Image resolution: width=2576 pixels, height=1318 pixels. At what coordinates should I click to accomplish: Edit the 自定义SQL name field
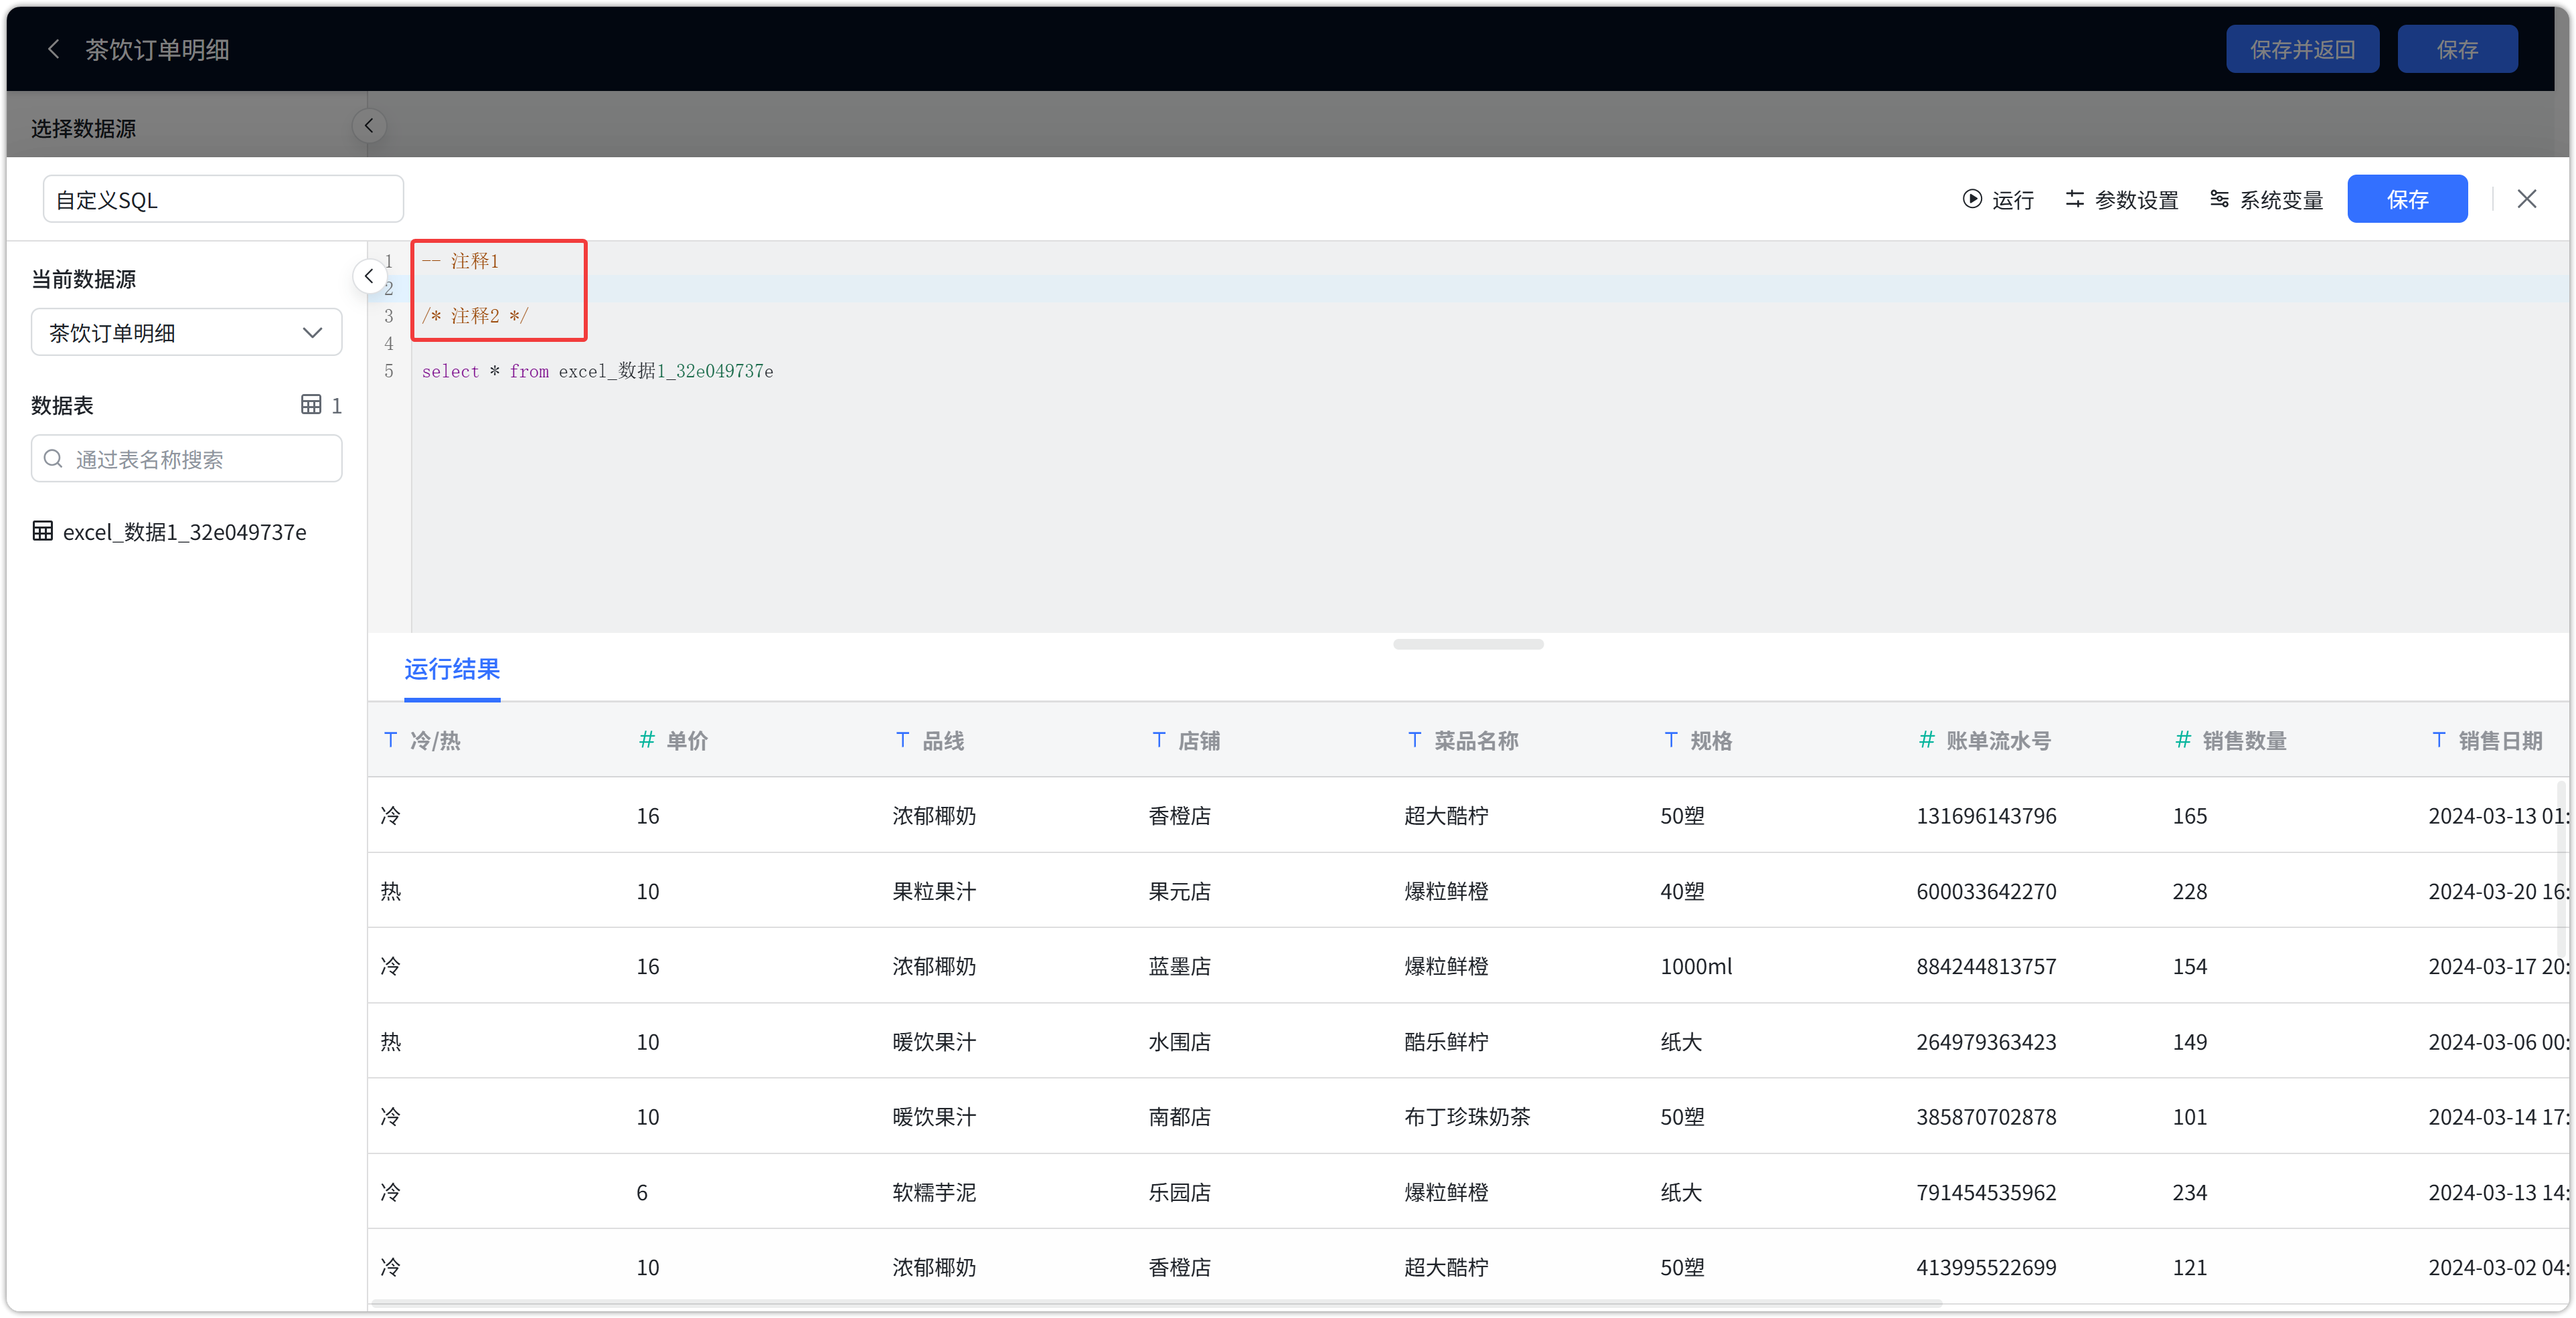tap(223, 199)
